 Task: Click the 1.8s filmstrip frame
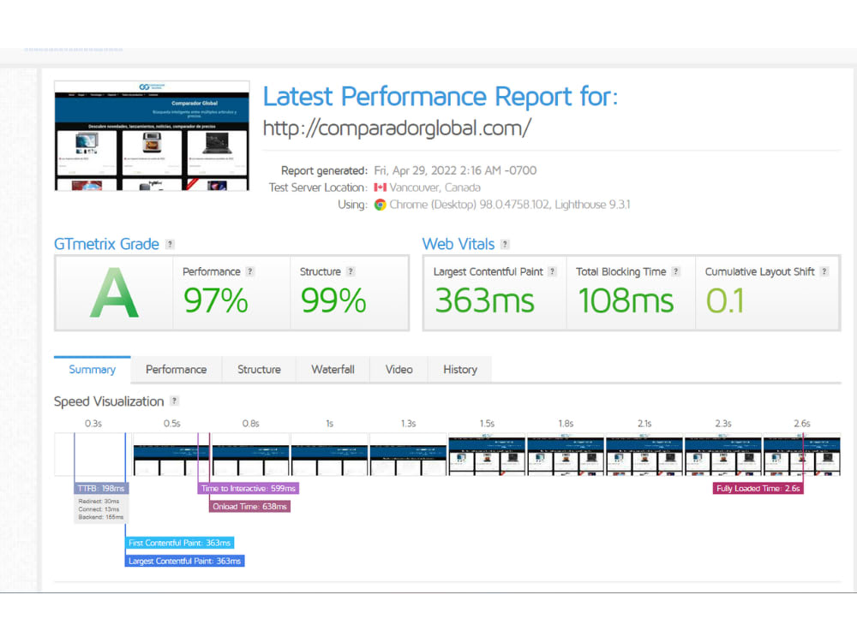(566, 455)
